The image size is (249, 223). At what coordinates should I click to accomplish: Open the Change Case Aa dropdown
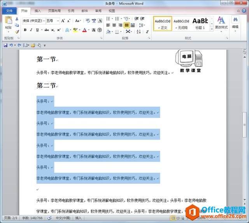[78, 21]
